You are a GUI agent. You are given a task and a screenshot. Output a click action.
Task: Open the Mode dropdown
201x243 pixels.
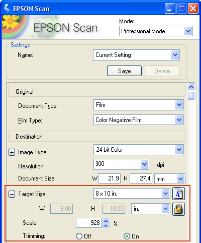(x=188, y=31)
